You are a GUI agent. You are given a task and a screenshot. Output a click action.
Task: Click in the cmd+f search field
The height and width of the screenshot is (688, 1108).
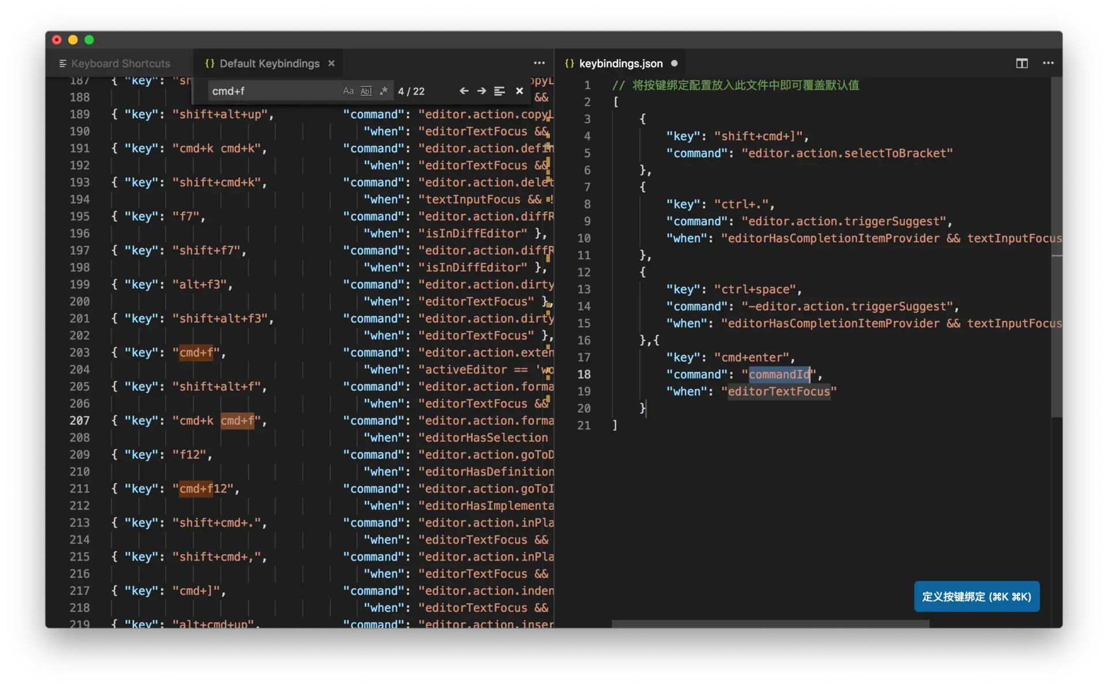271,91
